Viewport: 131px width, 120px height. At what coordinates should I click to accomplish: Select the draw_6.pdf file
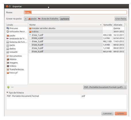point(65,51)
